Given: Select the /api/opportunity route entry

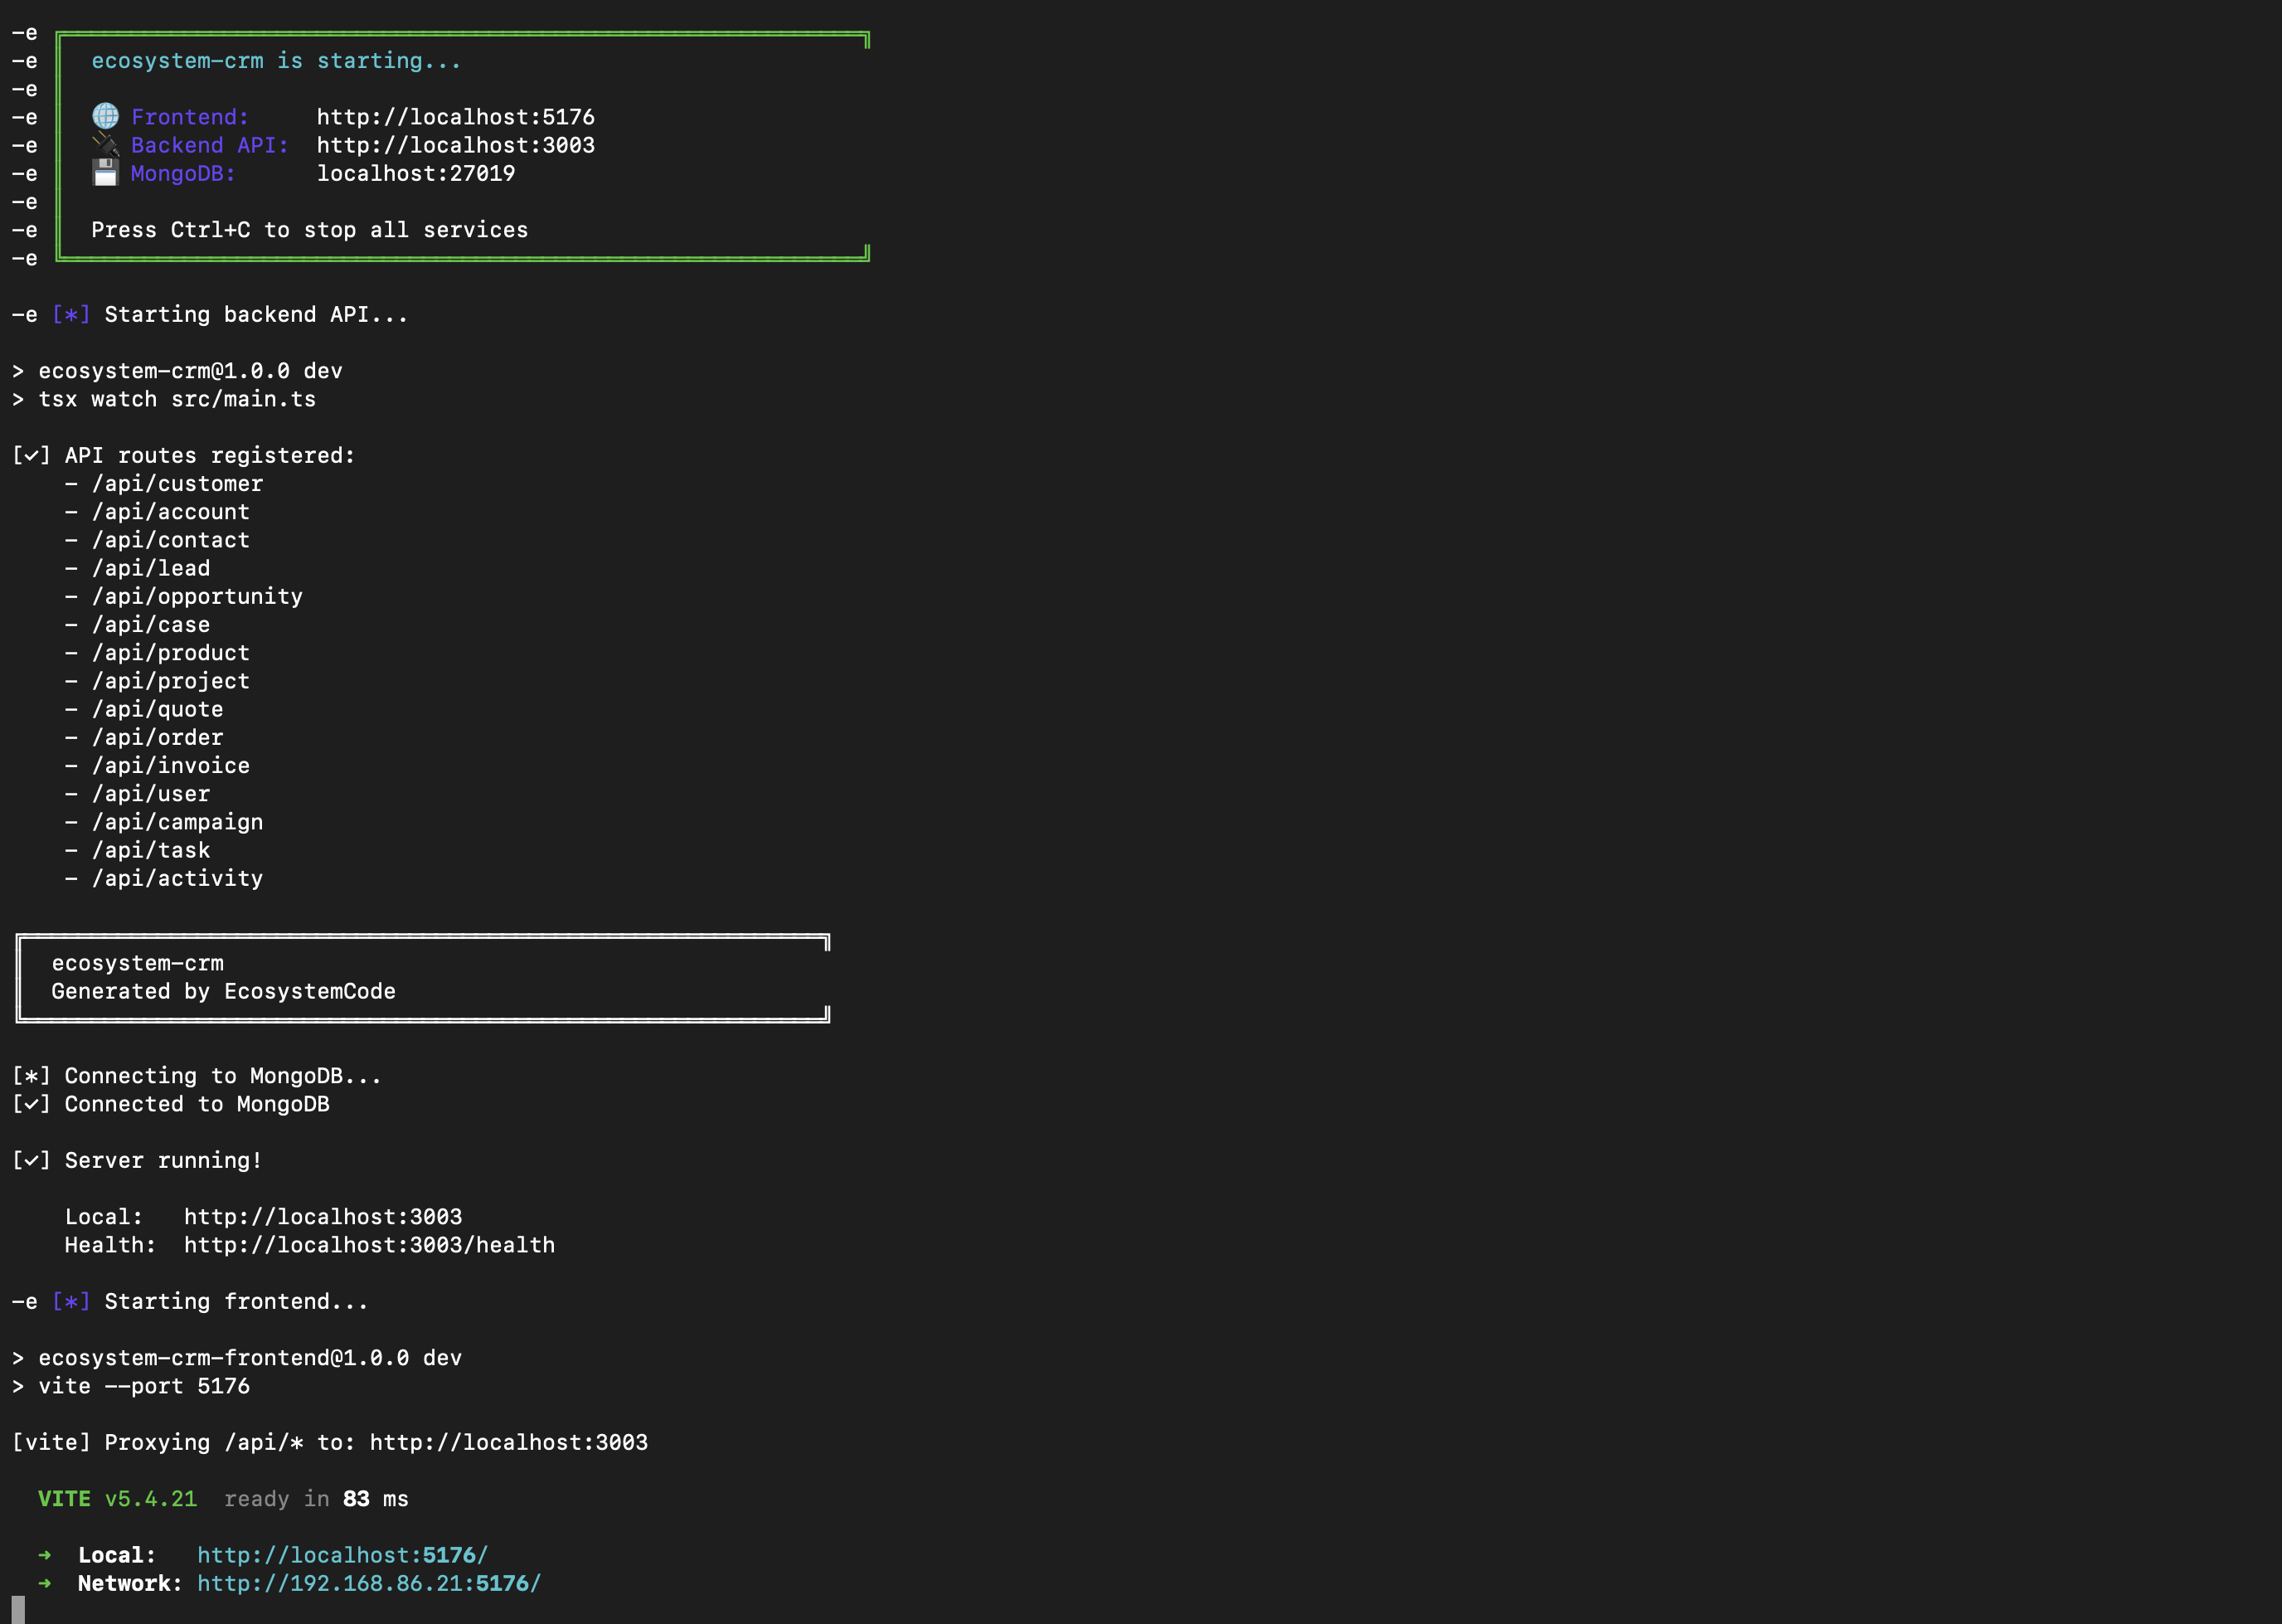Looking at the screenshot, I should 197,596.
